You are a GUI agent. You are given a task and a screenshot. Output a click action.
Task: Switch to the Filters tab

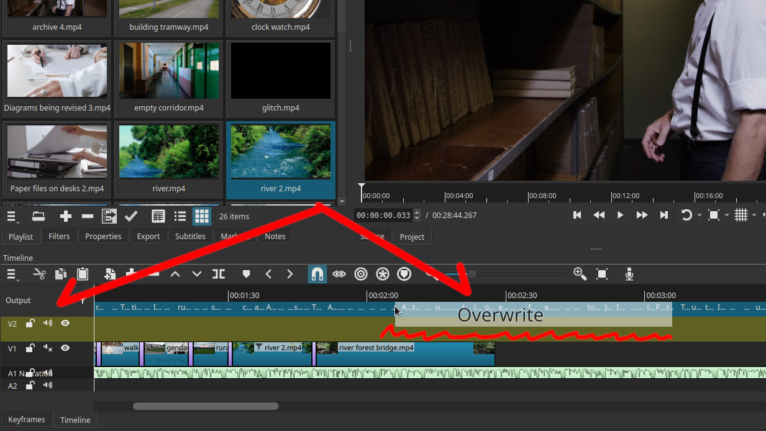[x=59, y=236]
